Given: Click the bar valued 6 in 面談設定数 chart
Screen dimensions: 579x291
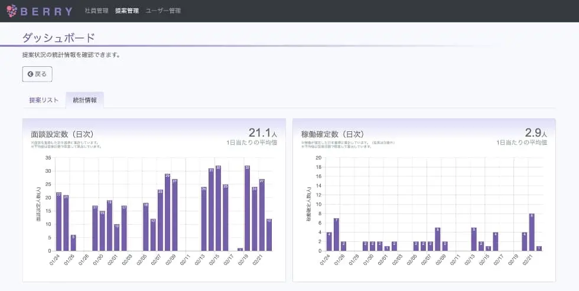Looking at the screenshot, I should coord(73,243).
